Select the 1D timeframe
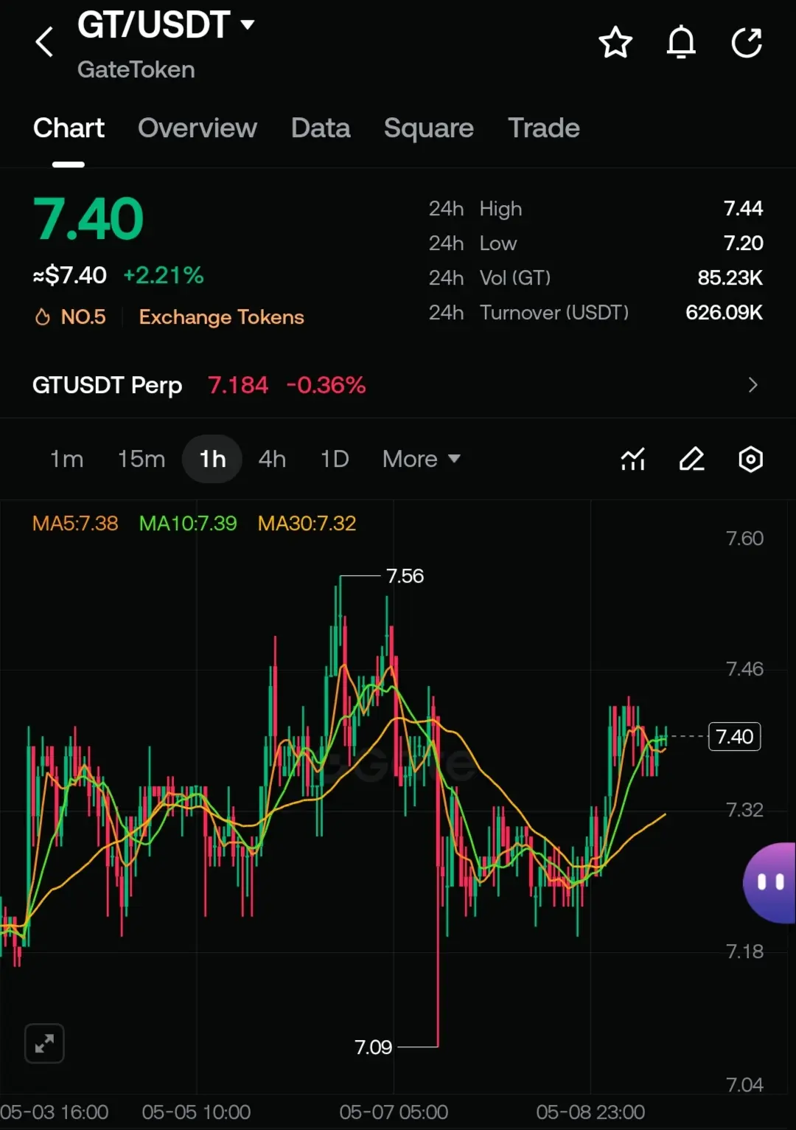Screen dimensions: 796x1130 [335, 459]
